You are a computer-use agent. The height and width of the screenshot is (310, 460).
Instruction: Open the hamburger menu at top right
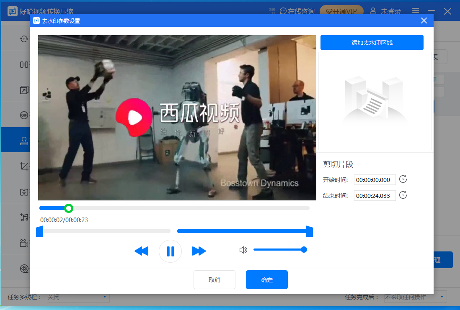[415, 11]
